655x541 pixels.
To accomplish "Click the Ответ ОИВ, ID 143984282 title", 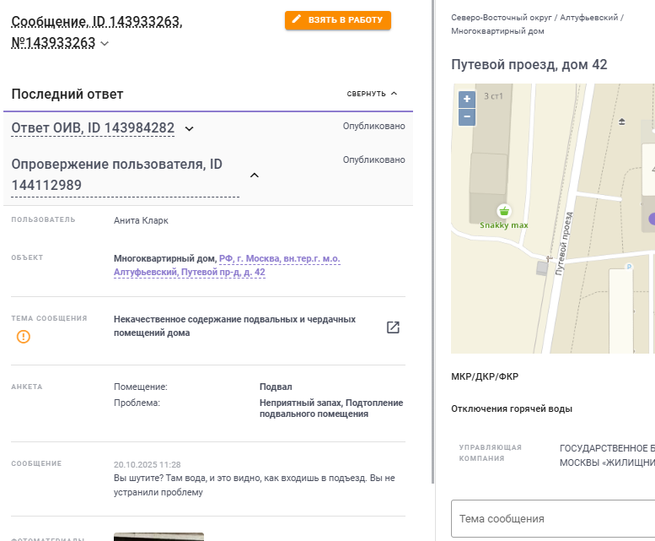I will [x=93, y=128].
